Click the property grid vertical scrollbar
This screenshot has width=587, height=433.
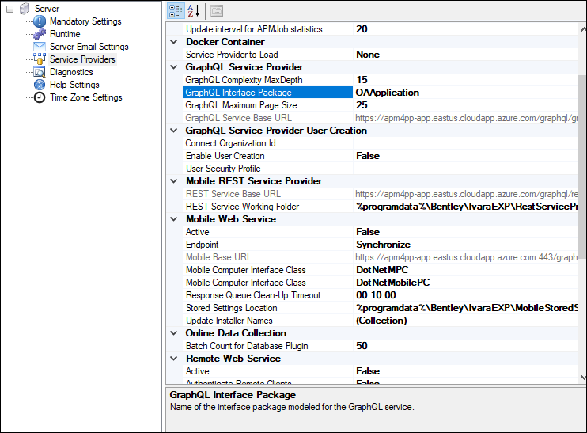pos(582,158)
